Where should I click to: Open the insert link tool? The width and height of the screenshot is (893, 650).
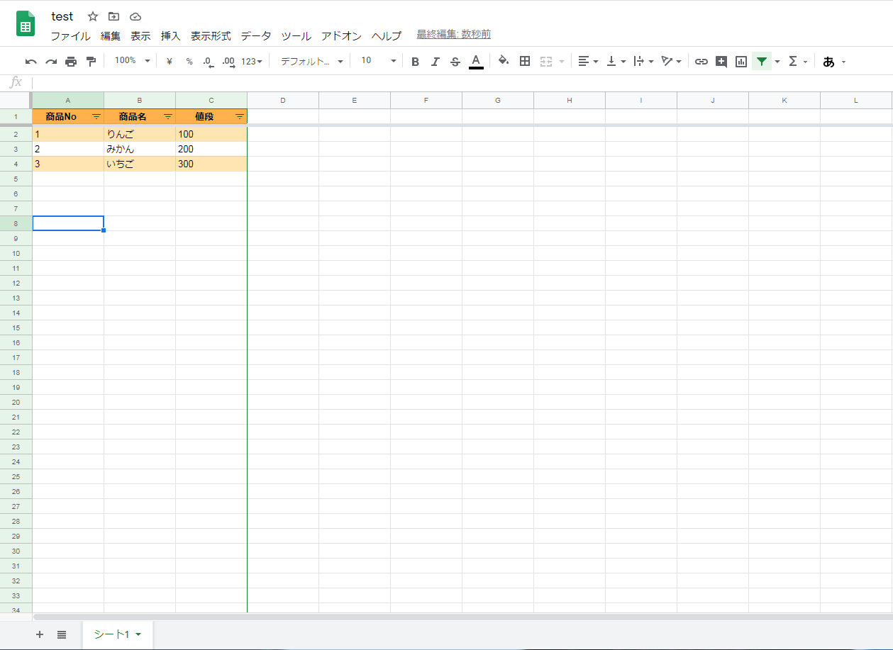(701, 61)
